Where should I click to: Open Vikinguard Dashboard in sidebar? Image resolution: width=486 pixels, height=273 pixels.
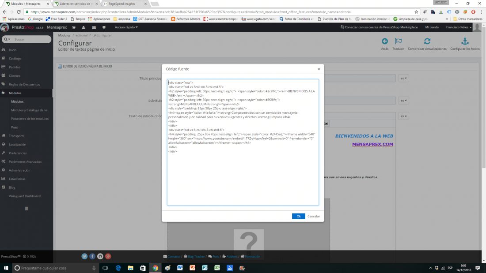point(24,196)
